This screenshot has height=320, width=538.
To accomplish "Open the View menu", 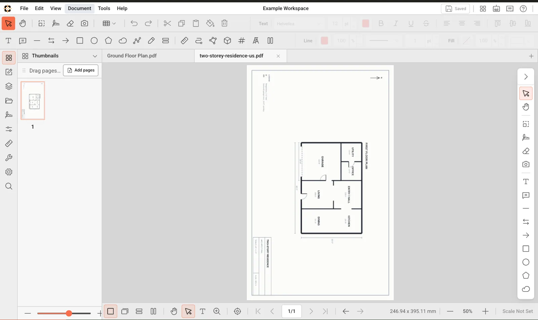I will (x=55, y=8).
